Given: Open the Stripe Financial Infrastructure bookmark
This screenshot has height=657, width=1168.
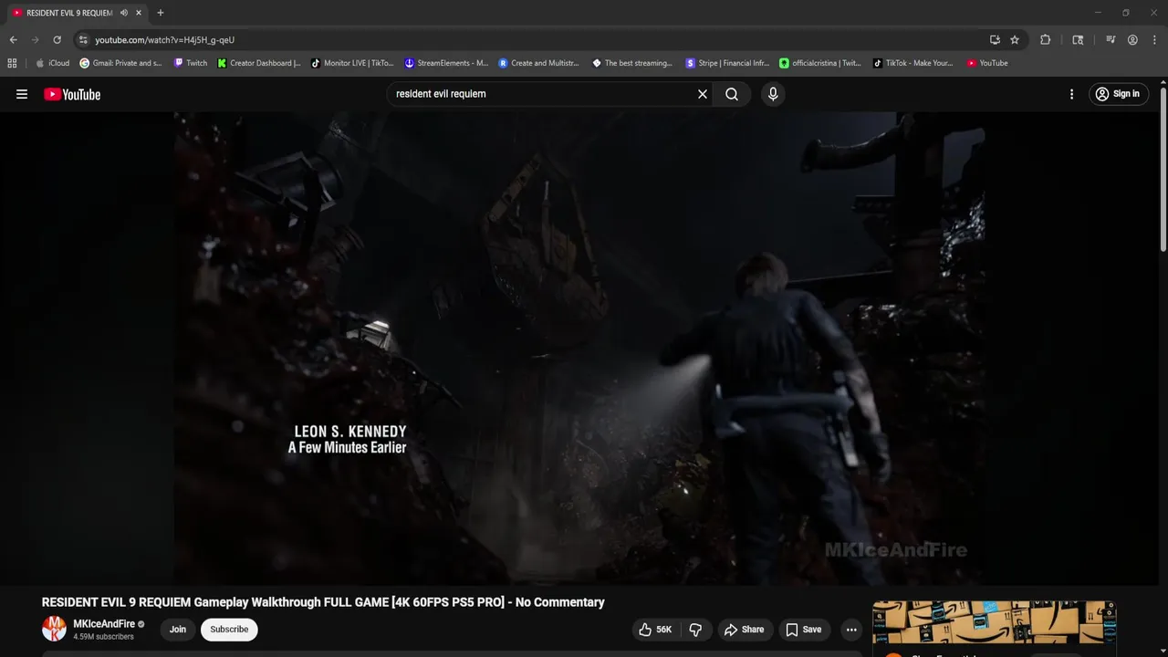Looking at the screenshot, I should tap(727, 63).
